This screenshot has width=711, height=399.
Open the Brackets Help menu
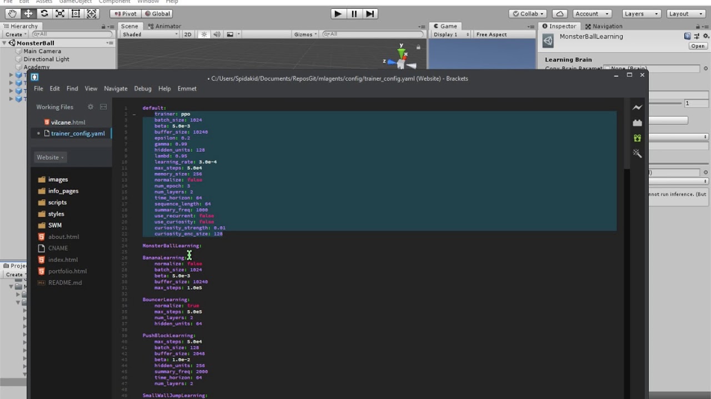pos(164,89)
